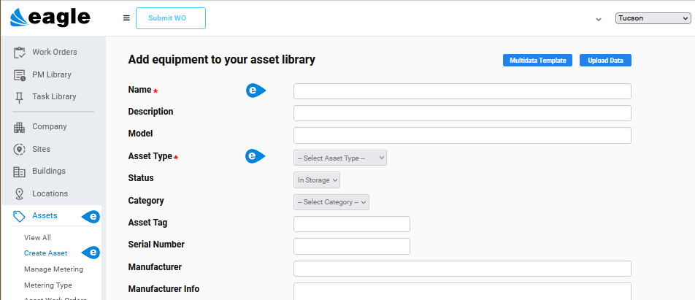The width and height of the screenshot is (695, 300).
Task: Focus the Name input field
Action: 462,91
